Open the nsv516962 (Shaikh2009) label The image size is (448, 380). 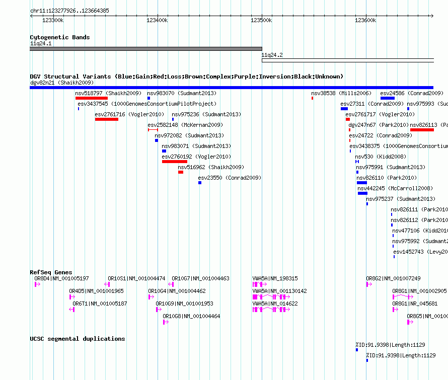tap(211, 167)
